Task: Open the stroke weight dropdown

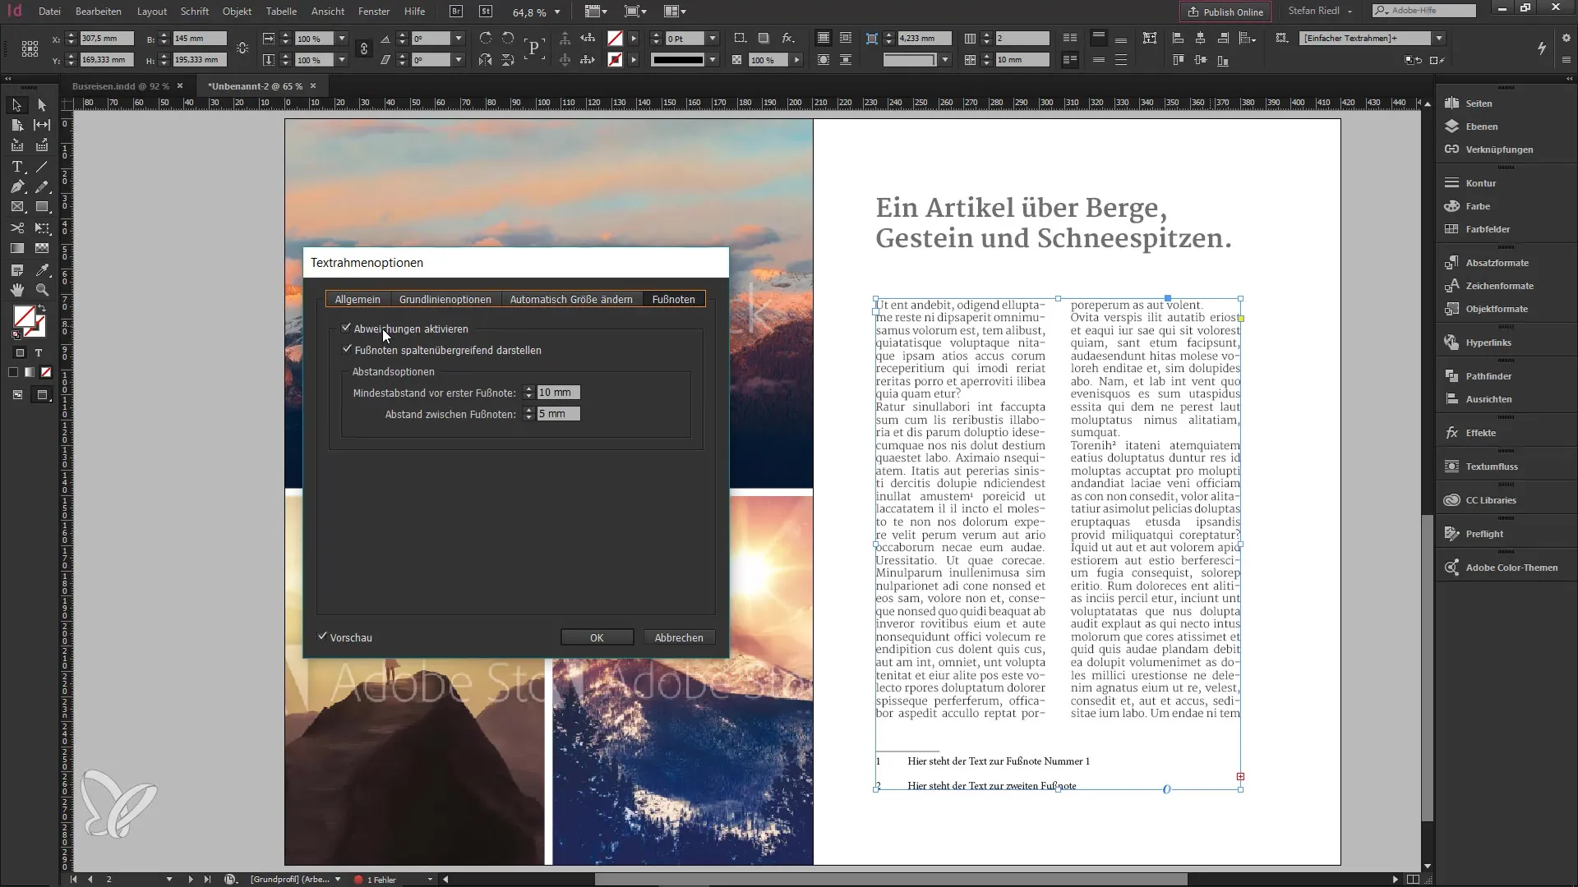Action: [713, 39]
